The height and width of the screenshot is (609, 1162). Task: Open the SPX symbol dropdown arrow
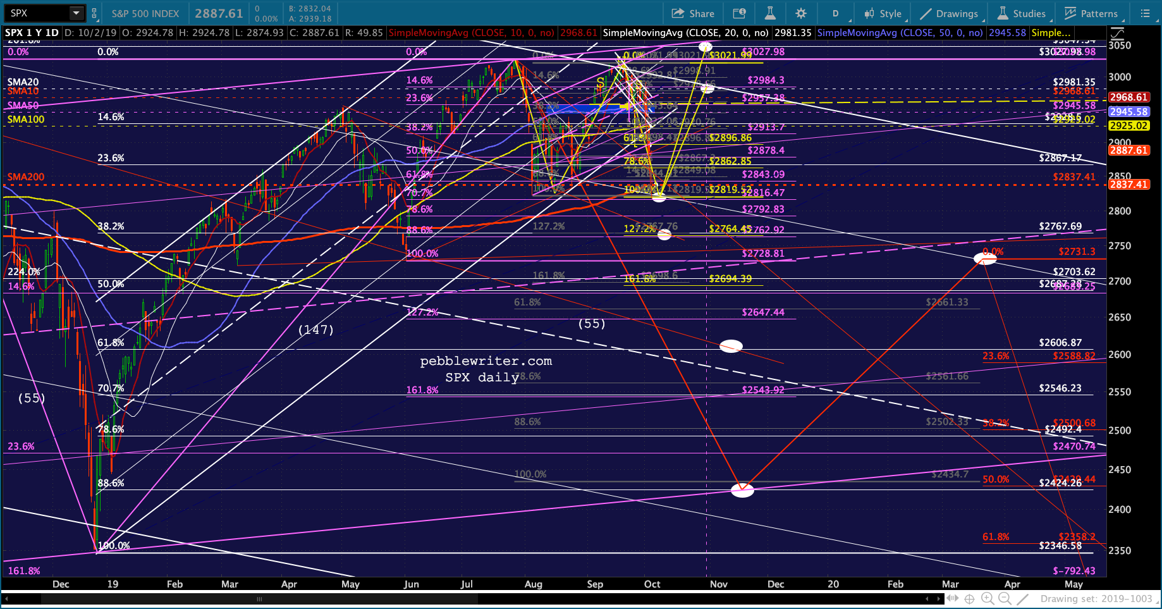point(76,13)
